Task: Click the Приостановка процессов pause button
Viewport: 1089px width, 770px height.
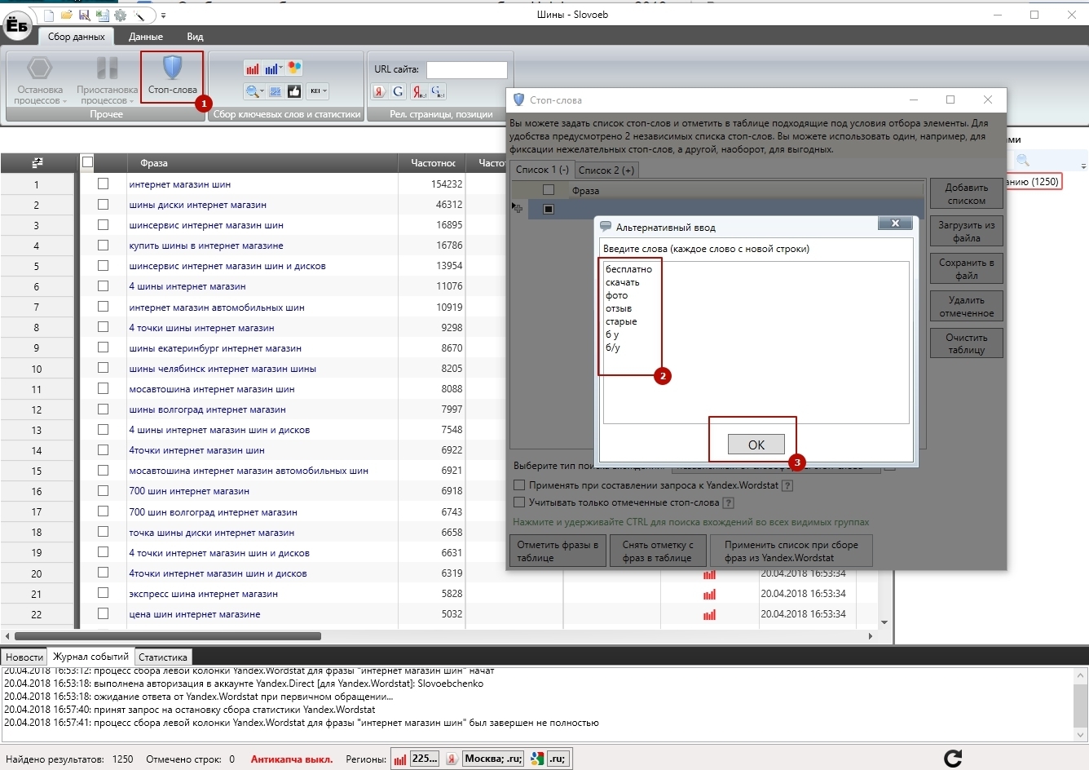Action: 107,79
